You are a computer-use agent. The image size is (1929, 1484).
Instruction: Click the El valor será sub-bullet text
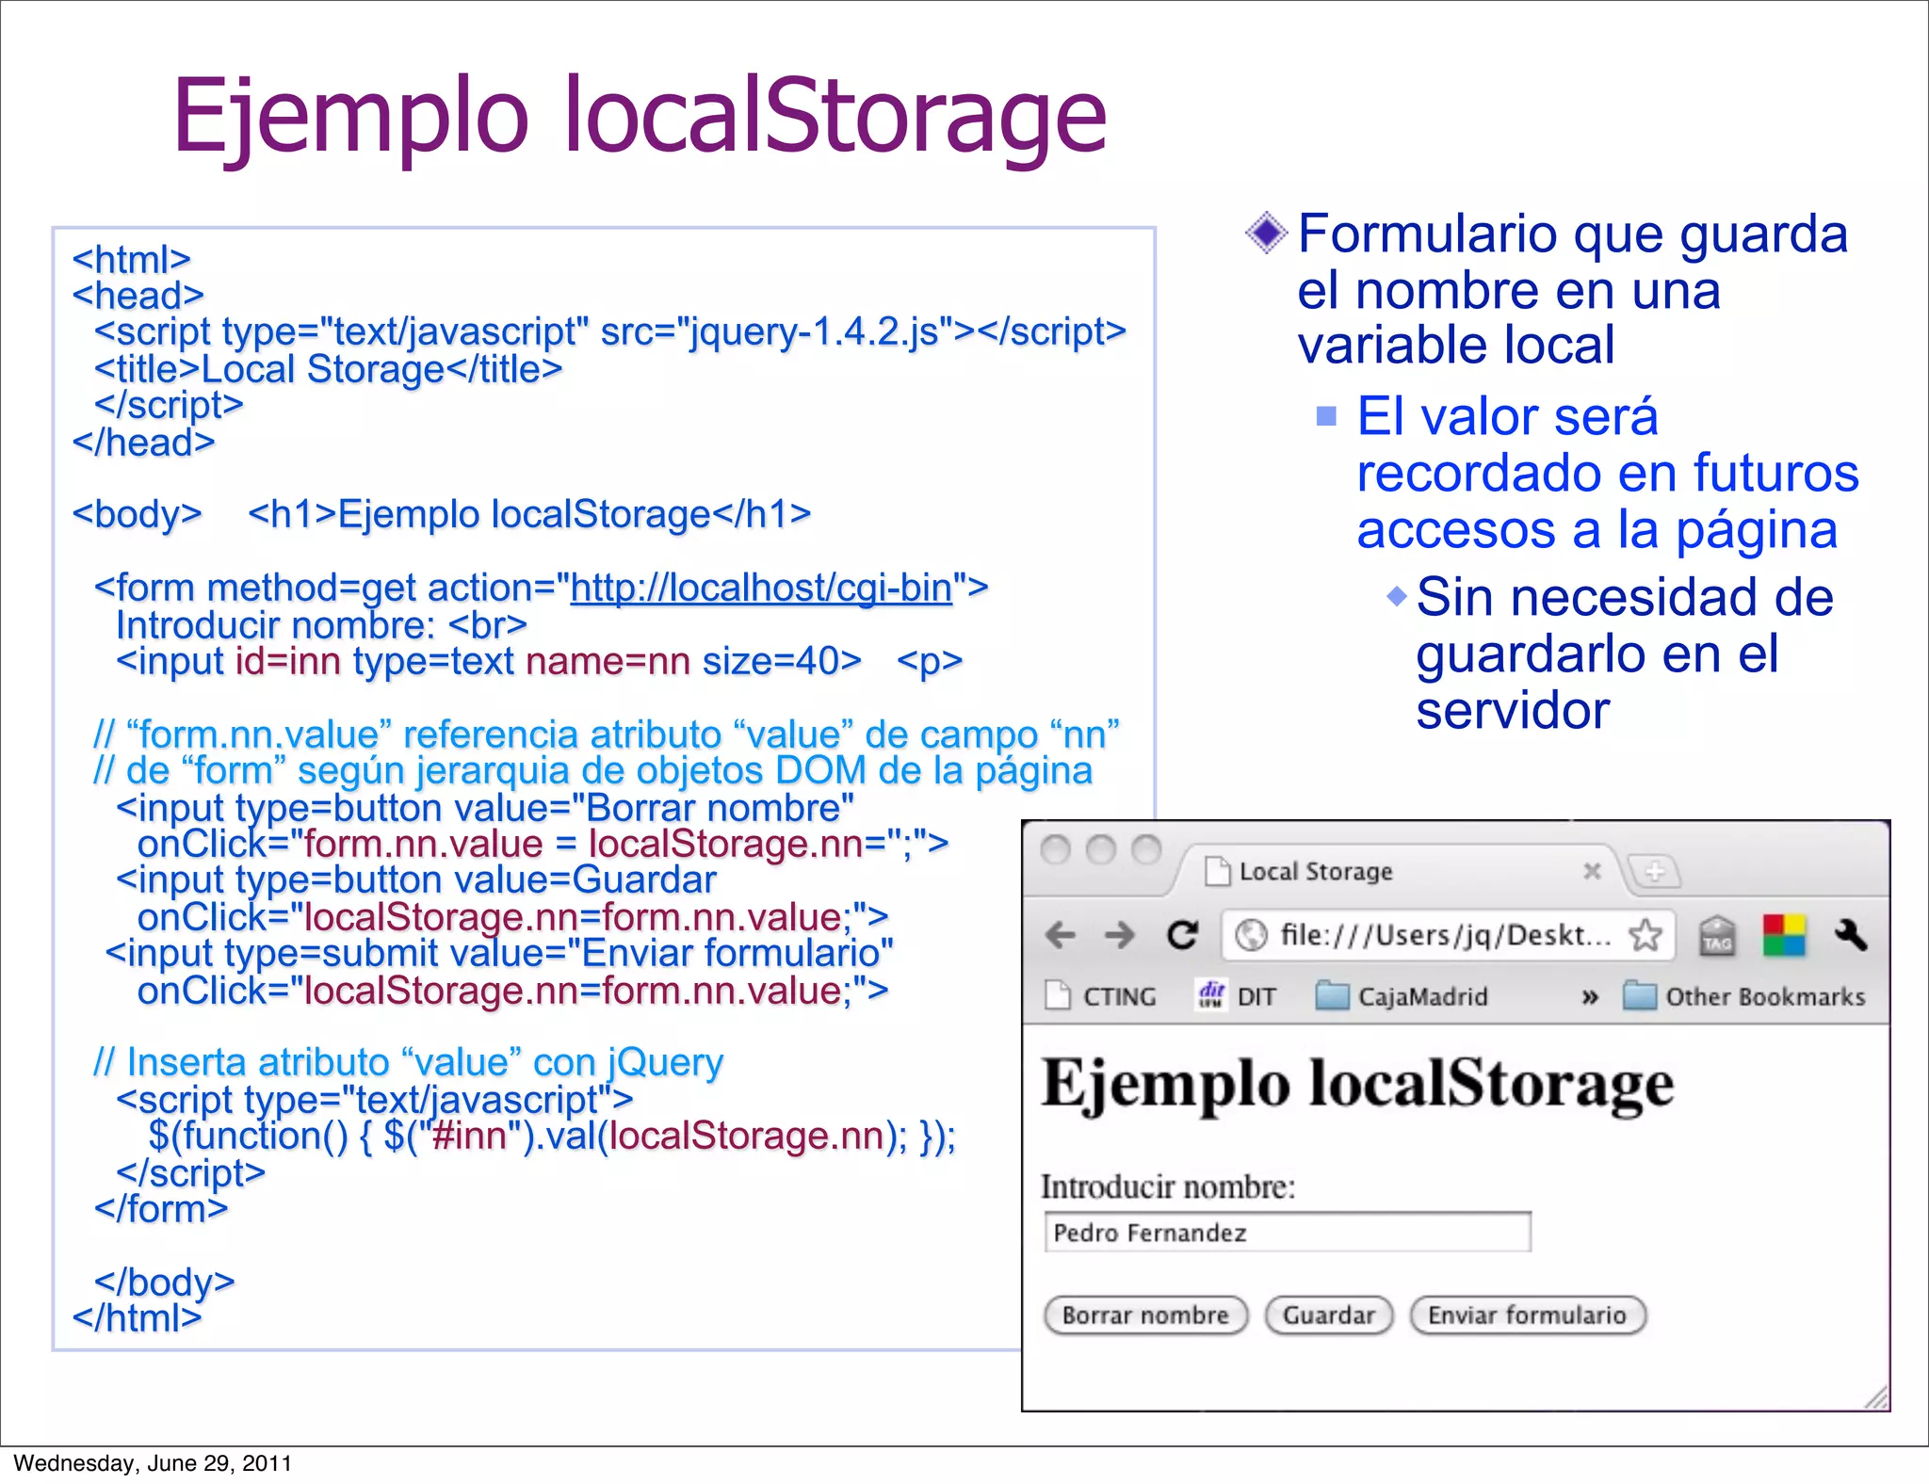pos(1608,473)
